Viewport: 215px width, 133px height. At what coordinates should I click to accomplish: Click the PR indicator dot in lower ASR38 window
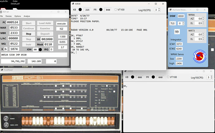pos(153,77)
